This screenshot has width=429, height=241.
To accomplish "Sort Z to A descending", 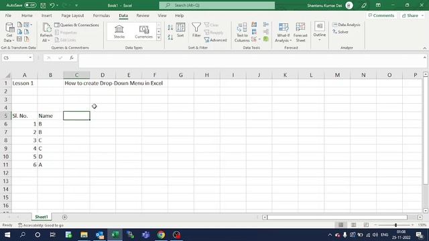I will tap(170, 37).
